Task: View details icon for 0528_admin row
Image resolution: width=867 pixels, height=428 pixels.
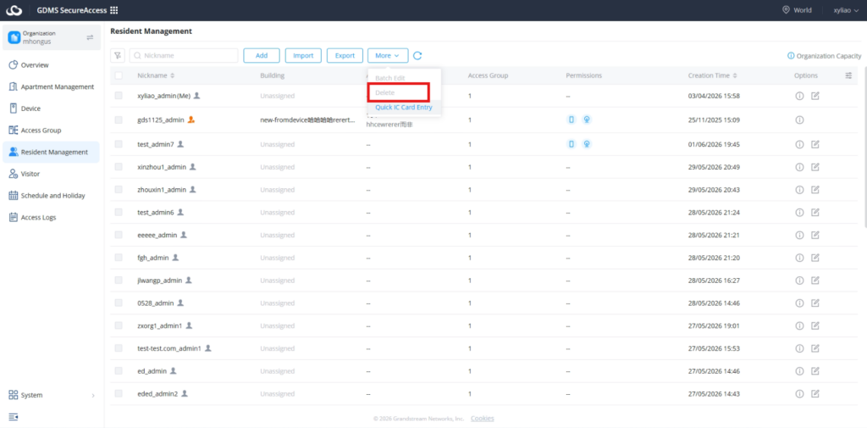Action: 799,303
